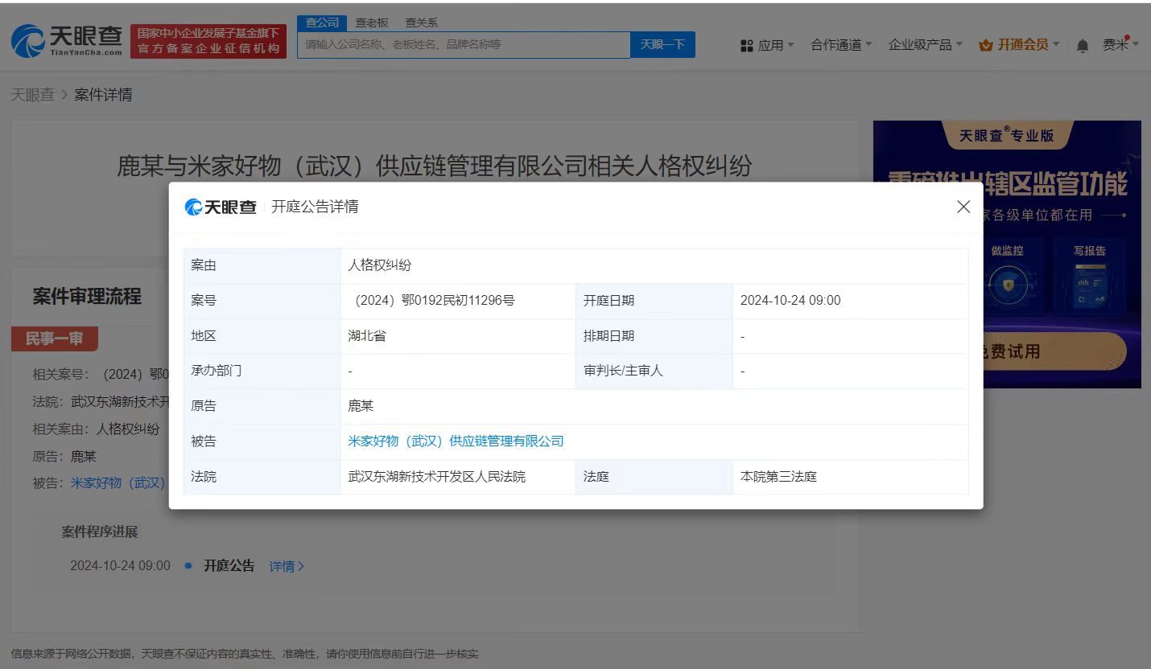1151x669 pixels.
Task: Expand the 合作通道 dropdown
Action: point(837,45)
